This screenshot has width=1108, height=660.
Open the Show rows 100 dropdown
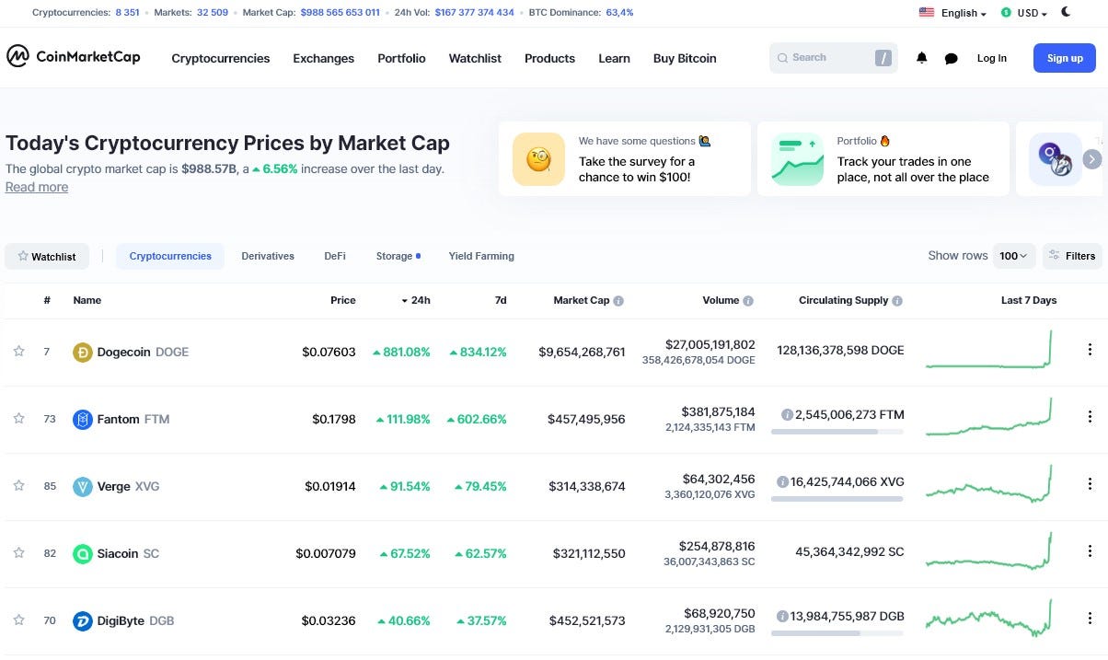point(1014,256)
